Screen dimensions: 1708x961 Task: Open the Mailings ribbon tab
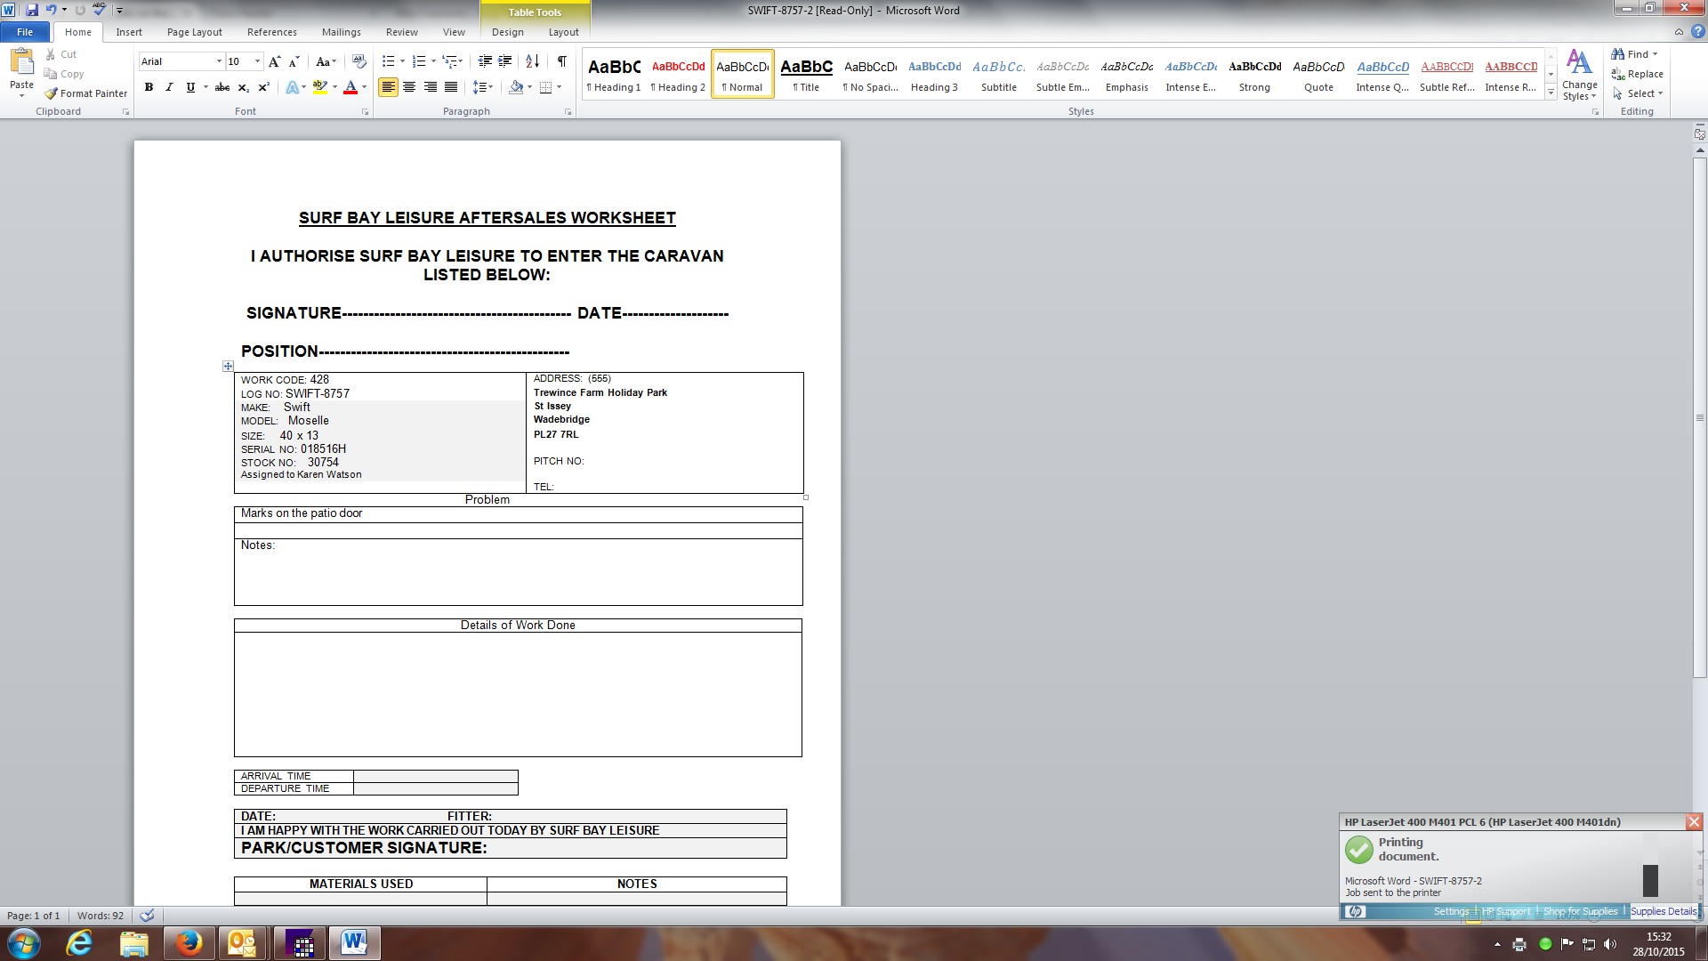pyautogui.click(x=341, y=32)
